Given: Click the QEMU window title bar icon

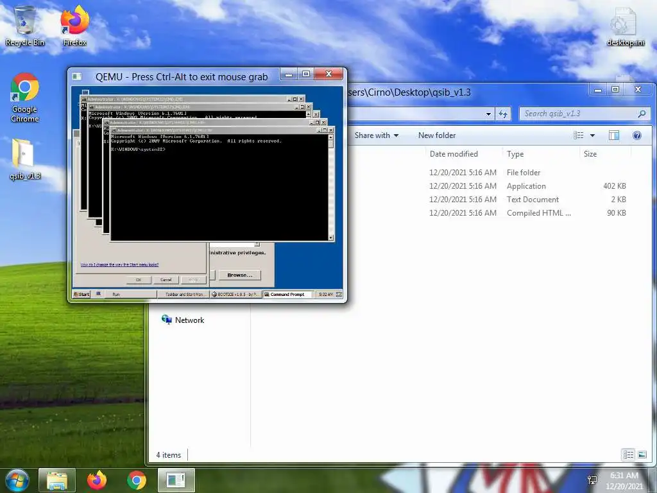Looking at the screenshot, I should pos(77,76).
